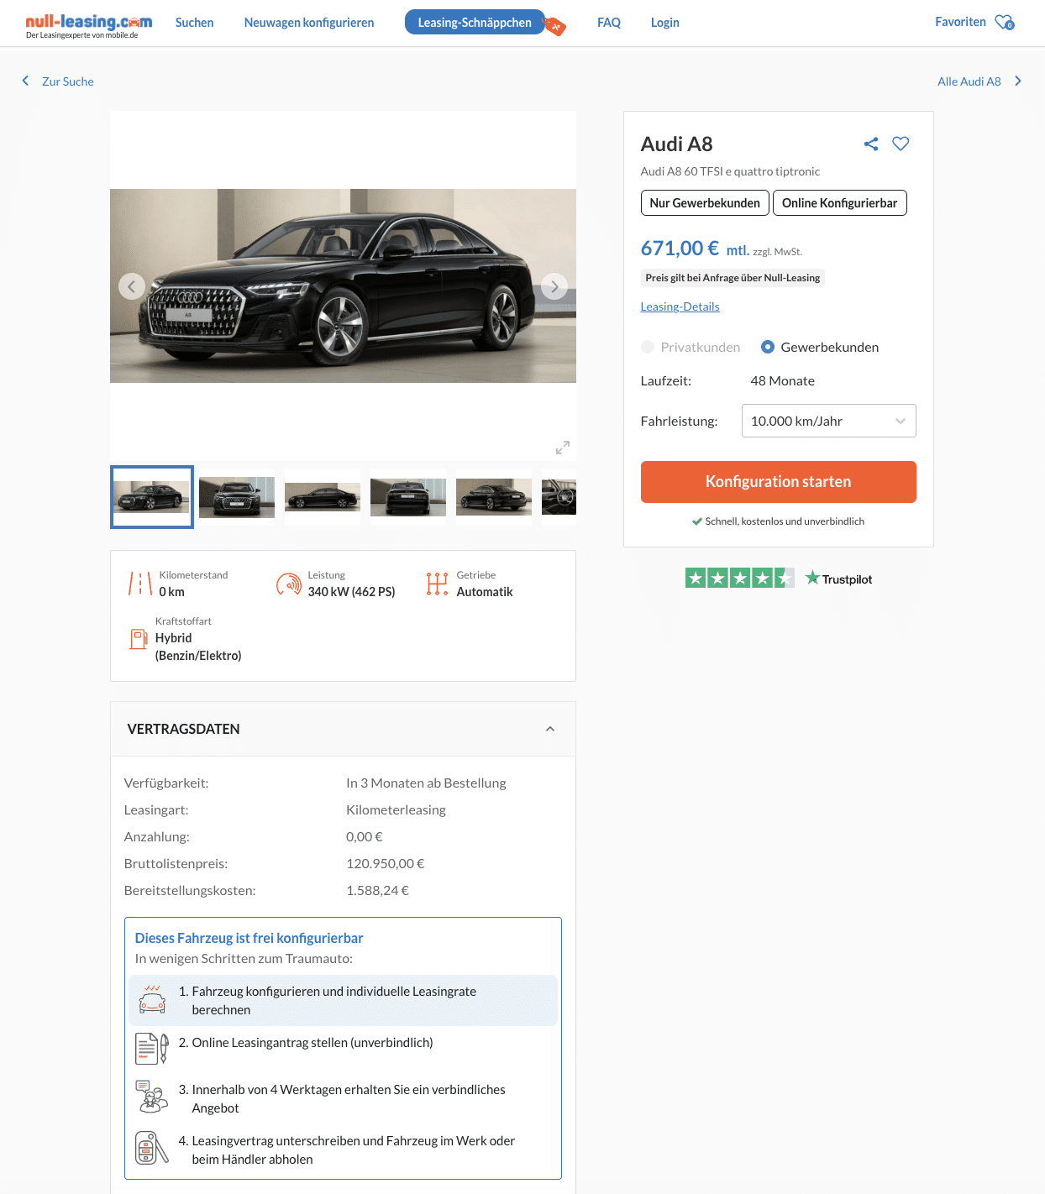Screen dimensions: 1045x1194
Task: Select the Privatkunden radio option
Action: click(x=648, y=347)
